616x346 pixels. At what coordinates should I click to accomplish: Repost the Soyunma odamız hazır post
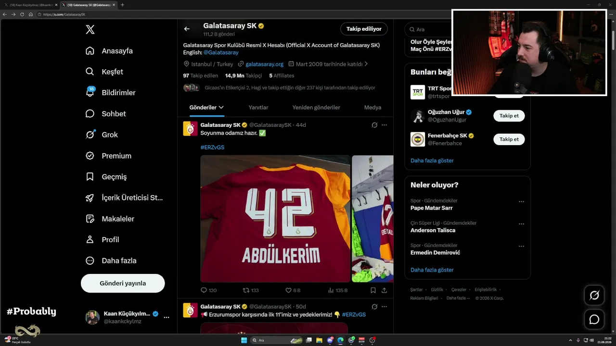click(x=251, y=290)
